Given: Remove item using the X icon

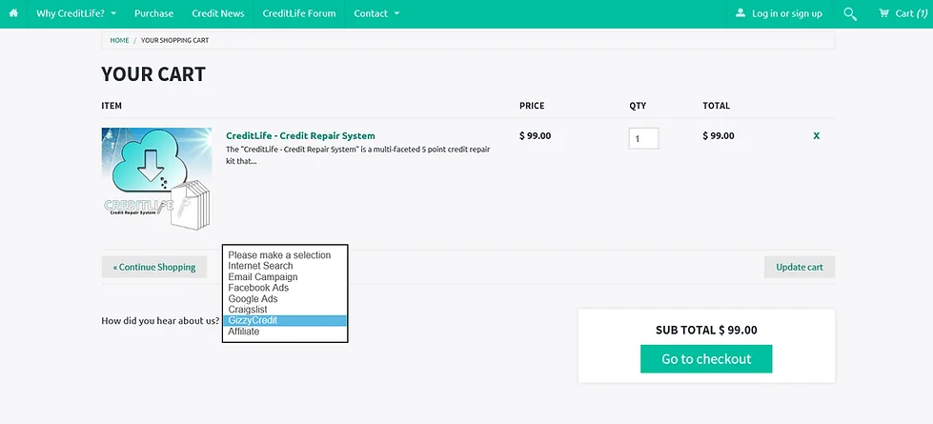Looking at the screenshot, I should click(x=816, y=136).
